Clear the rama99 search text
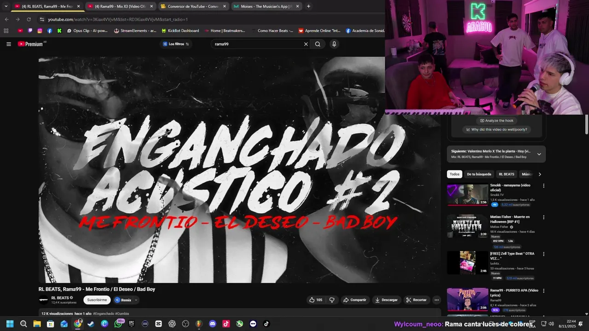This screenshot has height=331, width=589. tap(306, 44)
